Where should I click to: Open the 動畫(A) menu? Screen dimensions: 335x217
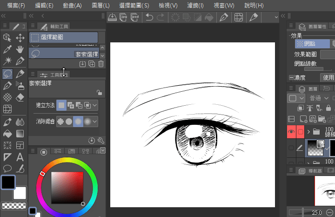point(72,6)
